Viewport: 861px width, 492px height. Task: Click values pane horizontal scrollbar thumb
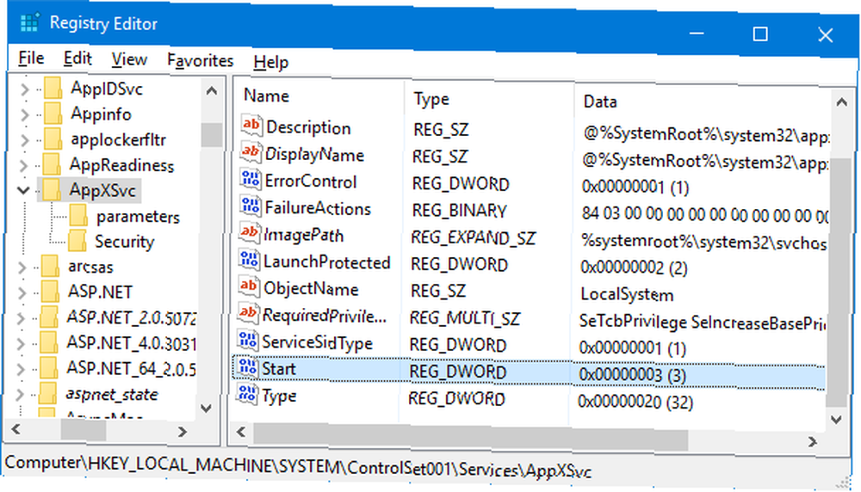click(471, 437)
